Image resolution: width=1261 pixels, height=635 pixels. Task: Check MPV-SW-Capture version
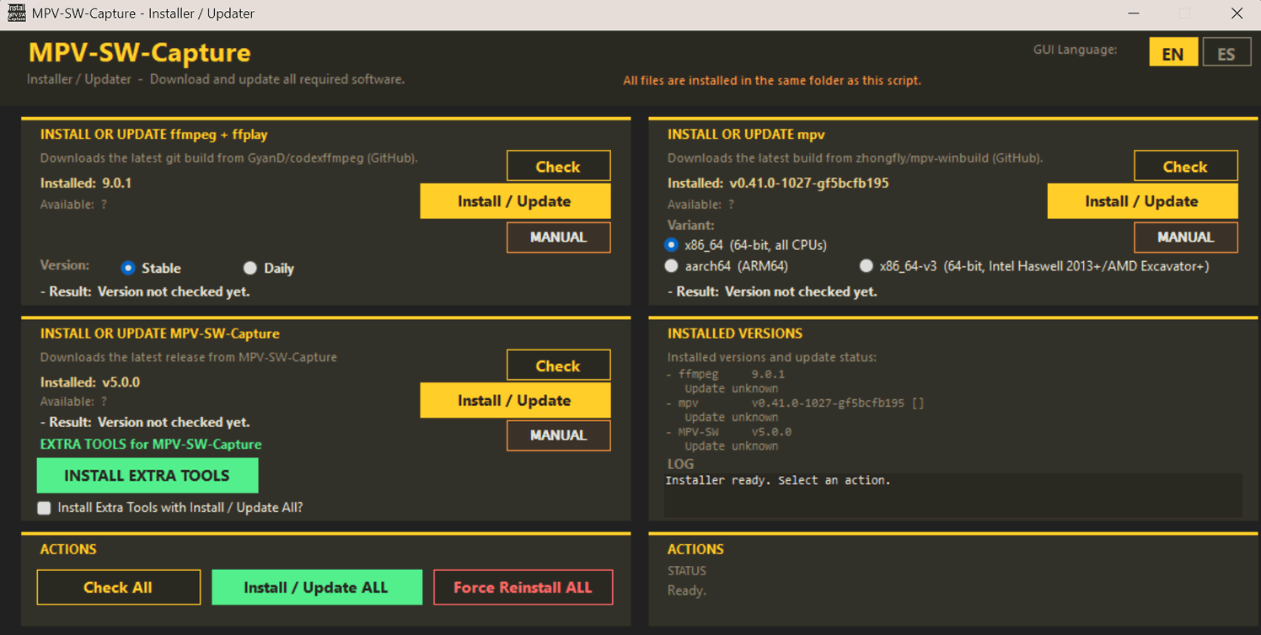558,366
